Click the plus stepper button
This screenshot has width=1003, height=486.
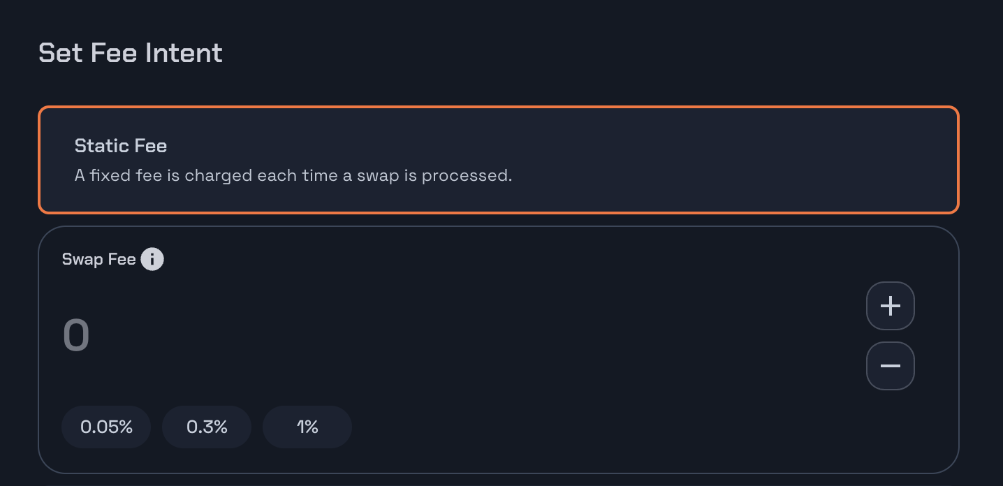[x=891, y=306]
